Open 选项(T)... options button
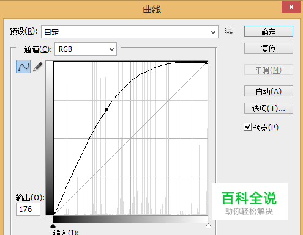 coord(269,108)
